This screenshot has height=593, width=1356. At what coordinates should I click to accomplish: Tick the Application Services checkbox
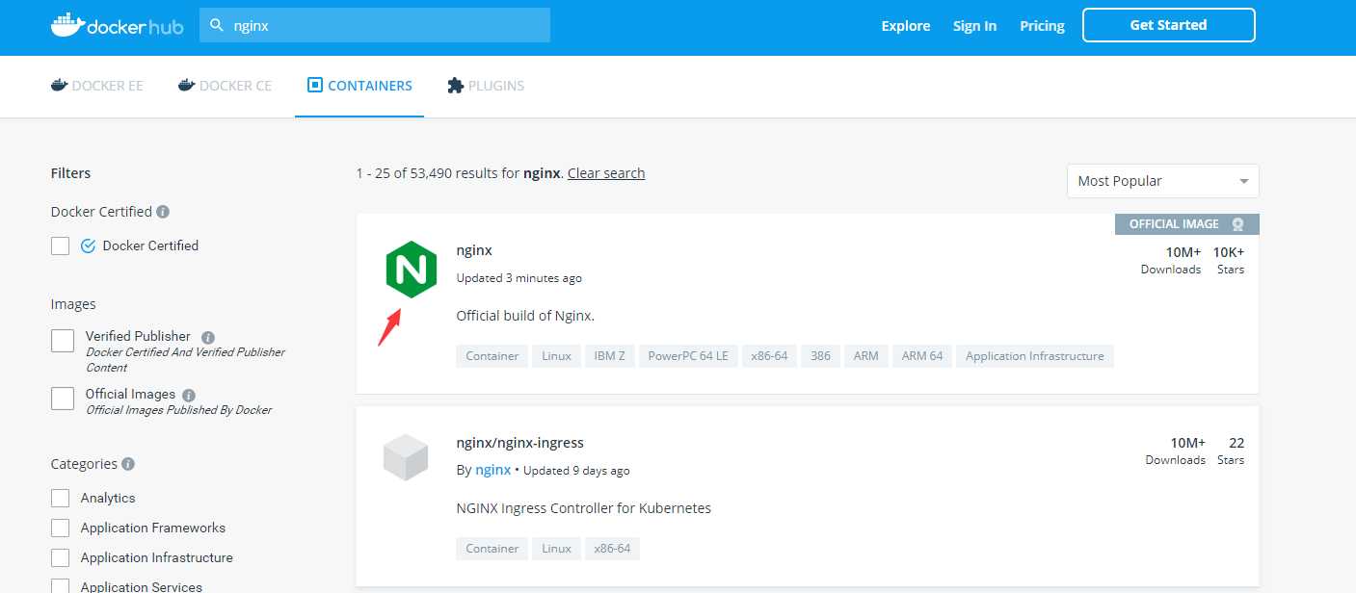click(61, 586)
